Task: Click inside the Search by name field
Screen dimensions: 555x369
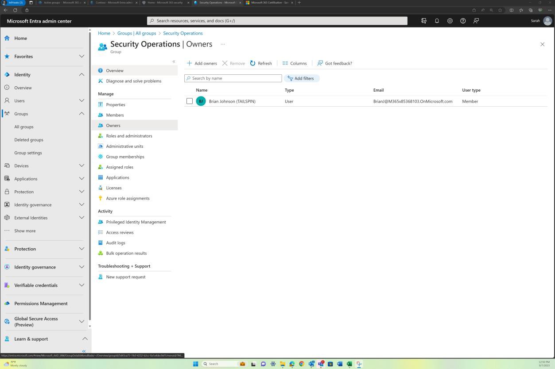Action: [x=233, y=78]
